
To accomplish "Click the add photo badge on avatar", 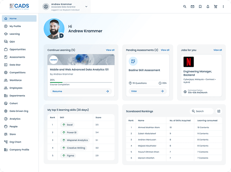I will (61, 36).
